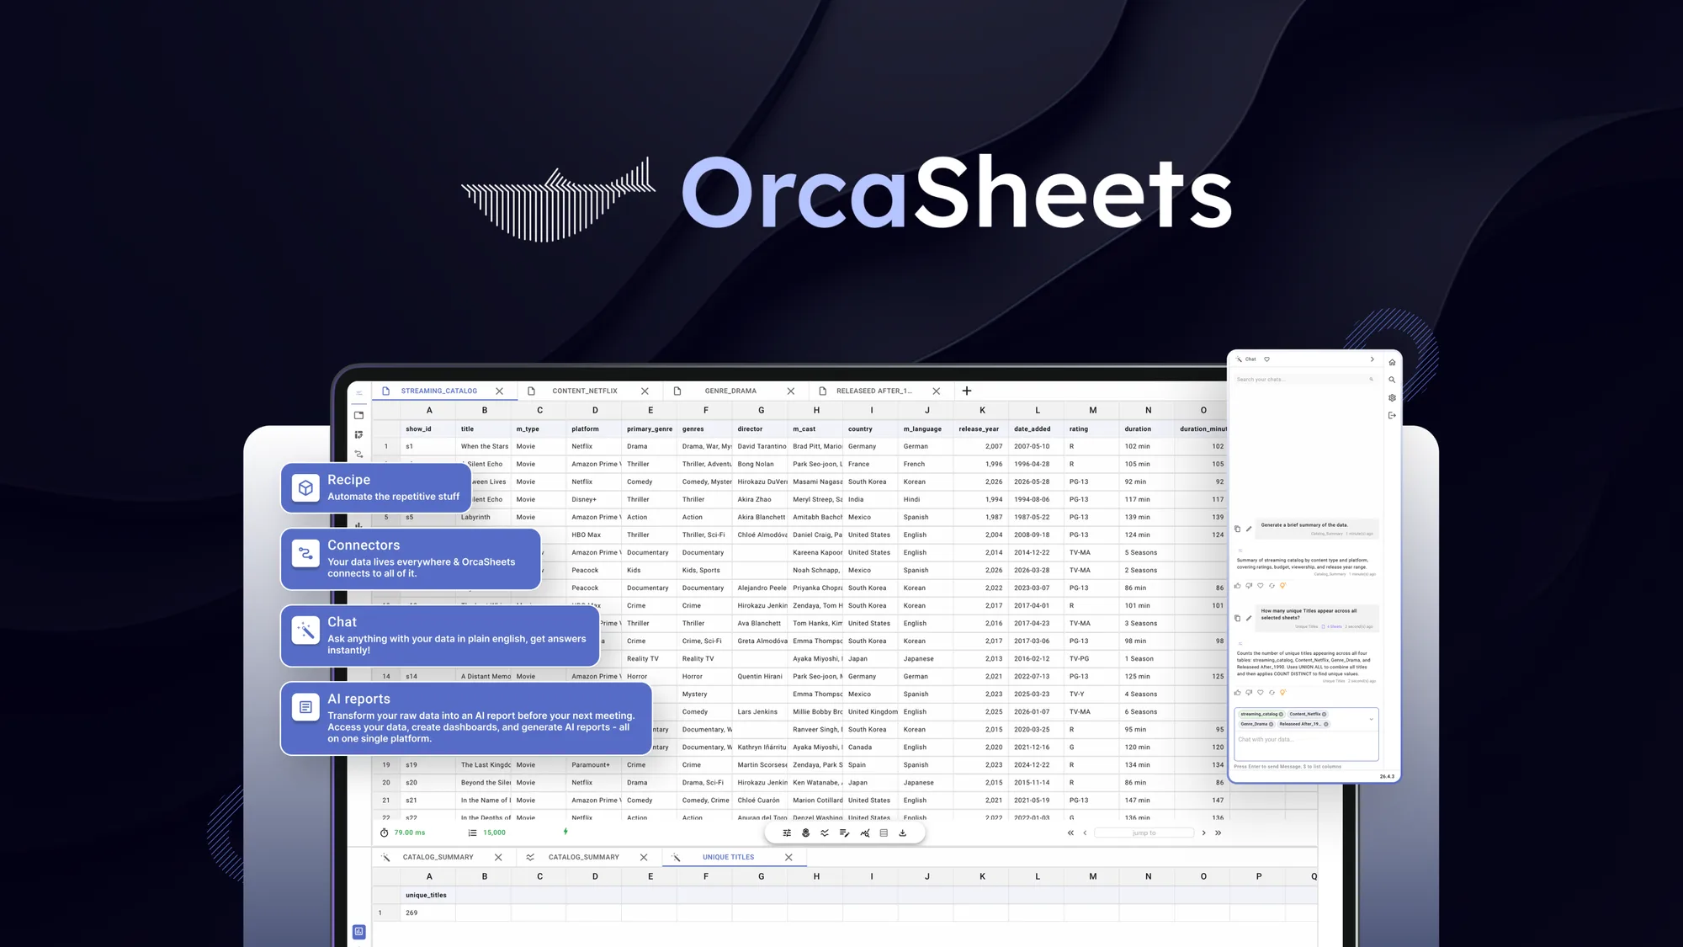The image size is (1683, 947).
Task: Close the UNIQUE TITLES tab
Action: (x=788, y=858)
